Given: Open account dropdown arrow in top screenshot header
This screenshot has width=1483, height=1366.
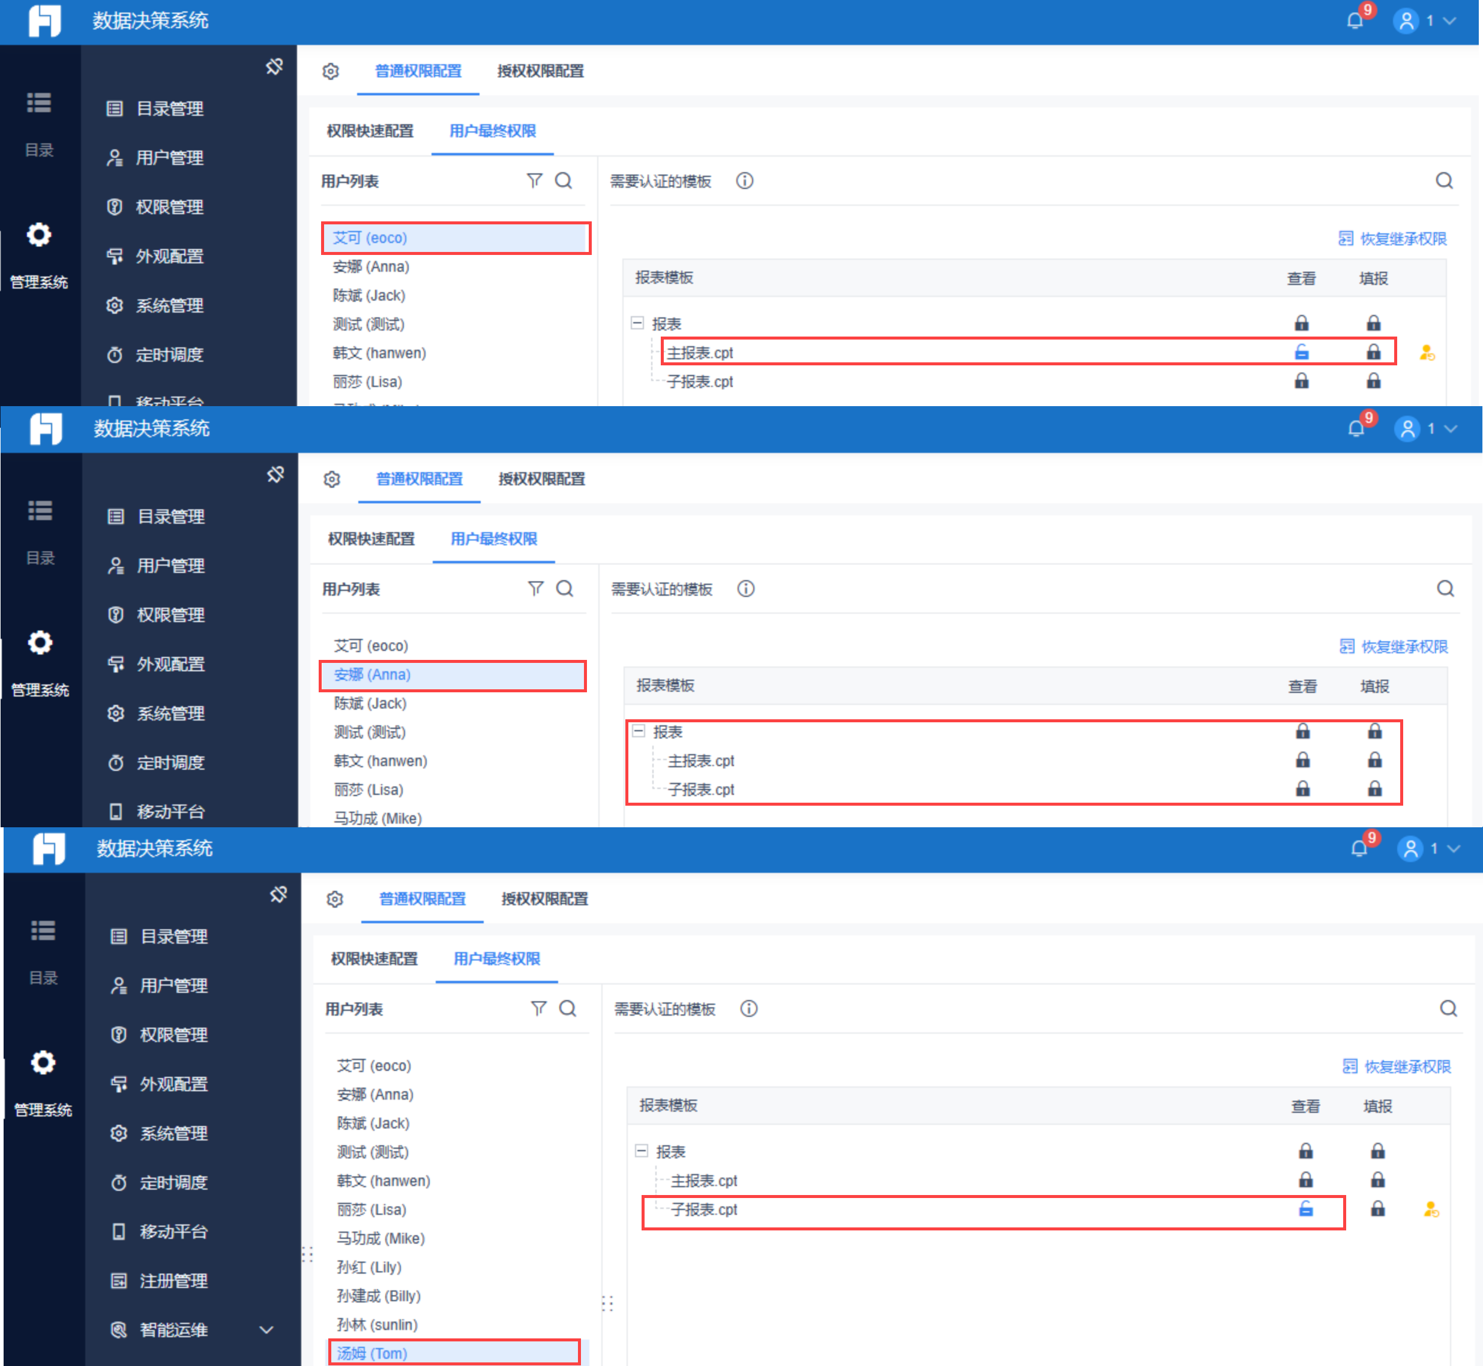Looking at the screenshot, I should pyautogui.click(x=1450, y=20).
